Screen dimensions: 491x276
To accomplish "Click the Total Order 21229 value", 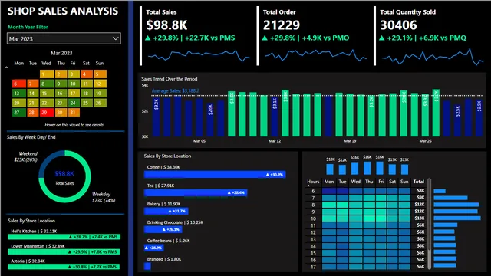I will coord(282,25).
